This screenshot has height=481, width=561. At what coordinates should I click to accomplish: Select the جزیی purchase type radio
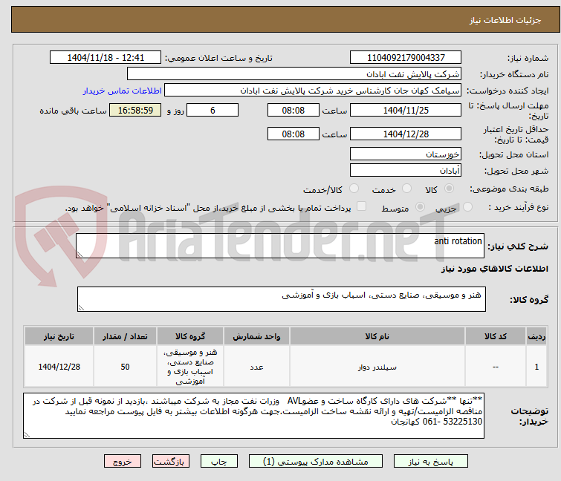(x=467, y=207)
